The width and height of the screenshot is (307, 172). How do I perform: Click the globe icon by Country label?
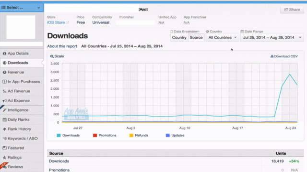(207, 32)
